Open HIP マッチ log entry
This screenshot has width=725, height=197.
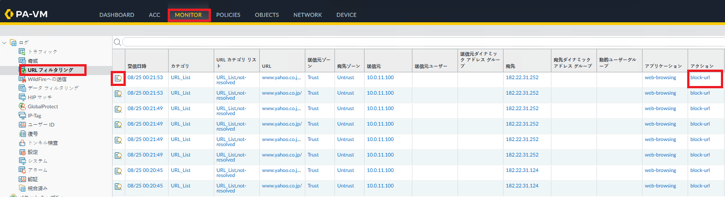pos(40,97)
